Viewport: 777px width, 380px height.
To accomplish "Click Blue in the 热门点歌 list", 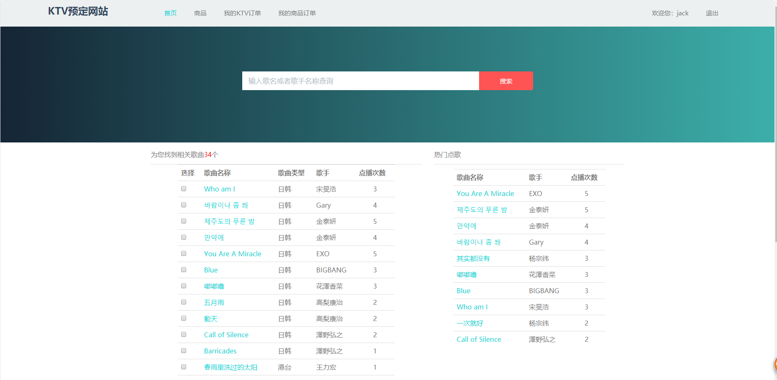I will click(463, 290).
